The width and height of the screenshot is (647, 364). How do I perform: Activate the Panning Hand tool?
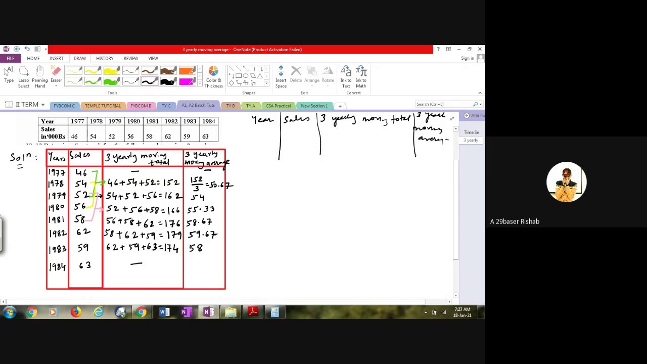pyautogui.click(x=40, y=77)
